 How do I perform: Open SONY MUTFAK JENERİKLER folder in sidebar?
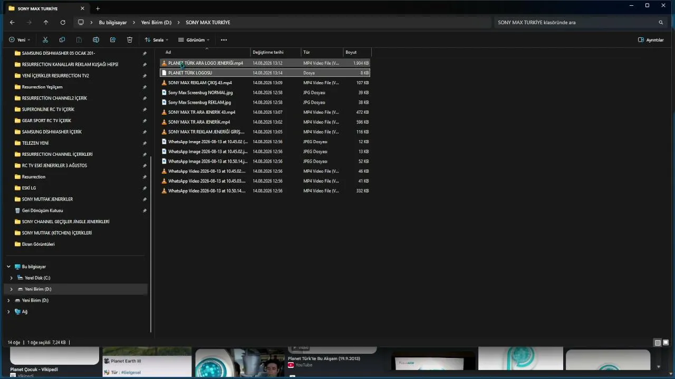[x=47, y=200]
